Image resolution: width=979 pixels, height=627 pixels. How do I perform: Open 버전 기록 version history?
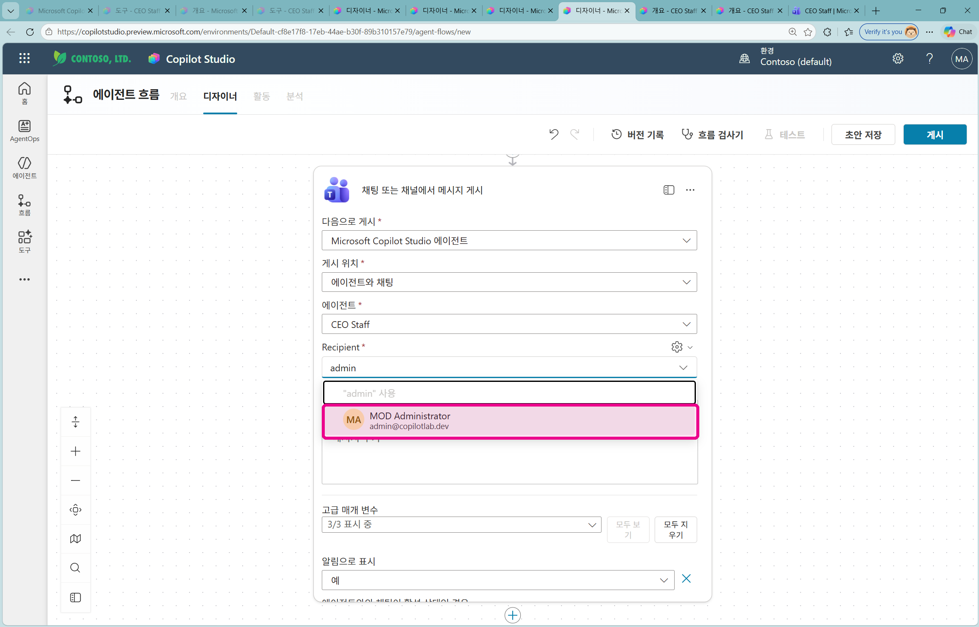[637, 135]
